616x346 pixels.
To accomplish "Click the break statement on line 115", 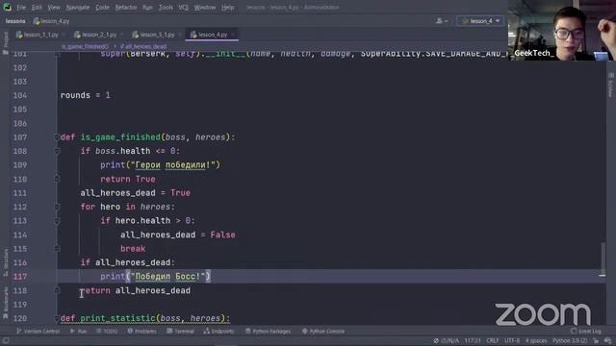I will [133, 249].
